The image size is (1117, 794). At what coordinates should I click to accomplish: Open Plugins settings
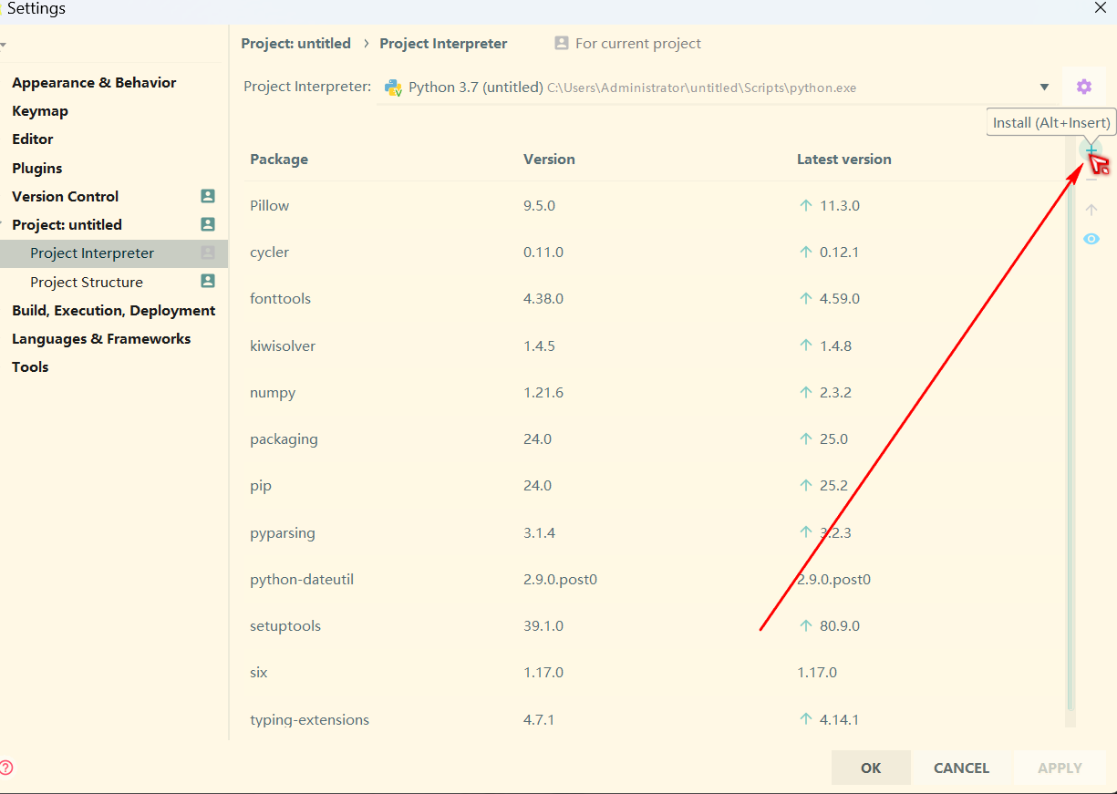[37, 168]
